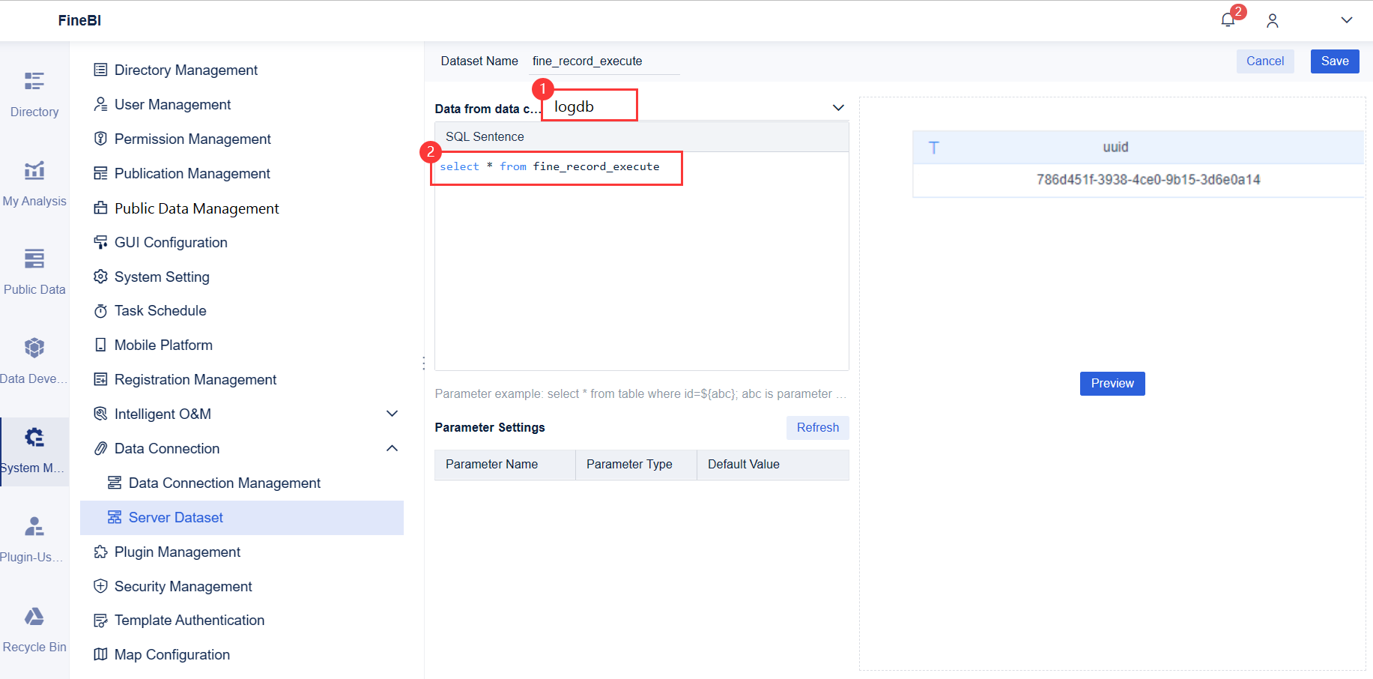Expand the top-right account chevron
Image resolution: width=1373 pixels, height=679 pixels.
(1346, 20)
